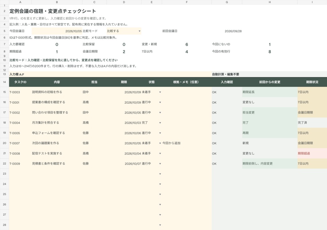Image resolution: width=327 pixels, height=230 pixels.
Task: Select the 期限延長 change cell
Action: (x=270, y=92)
